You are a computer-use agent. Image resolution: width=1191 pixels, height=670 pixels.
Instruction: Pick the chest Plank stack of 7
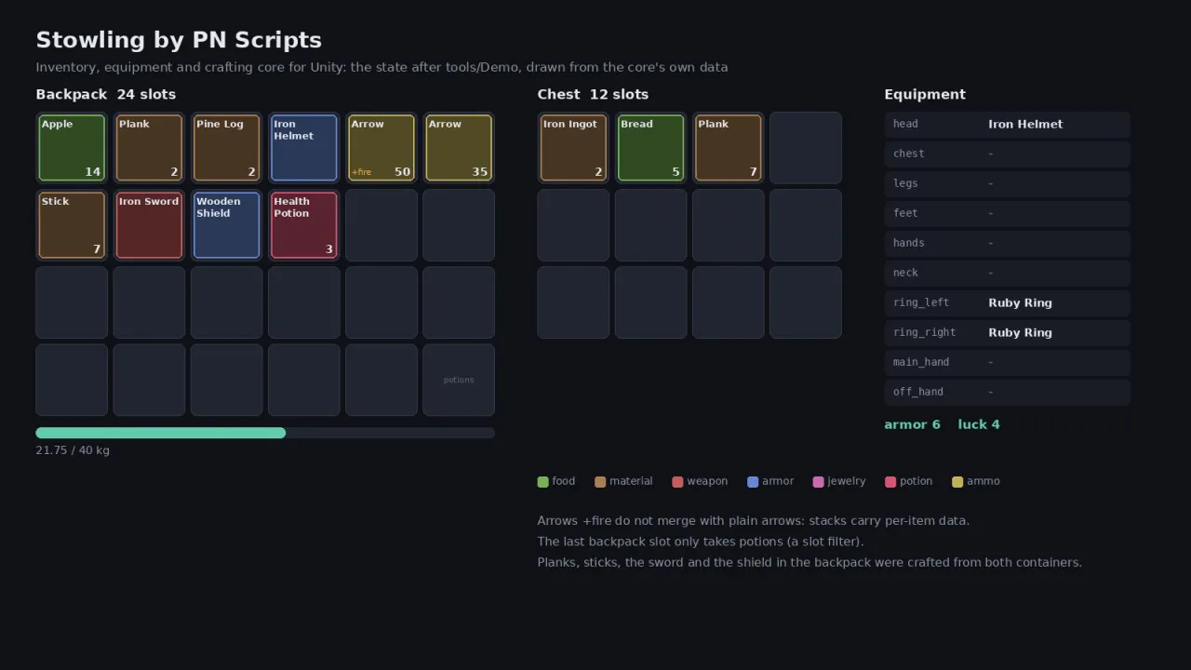tap(729, 148)
